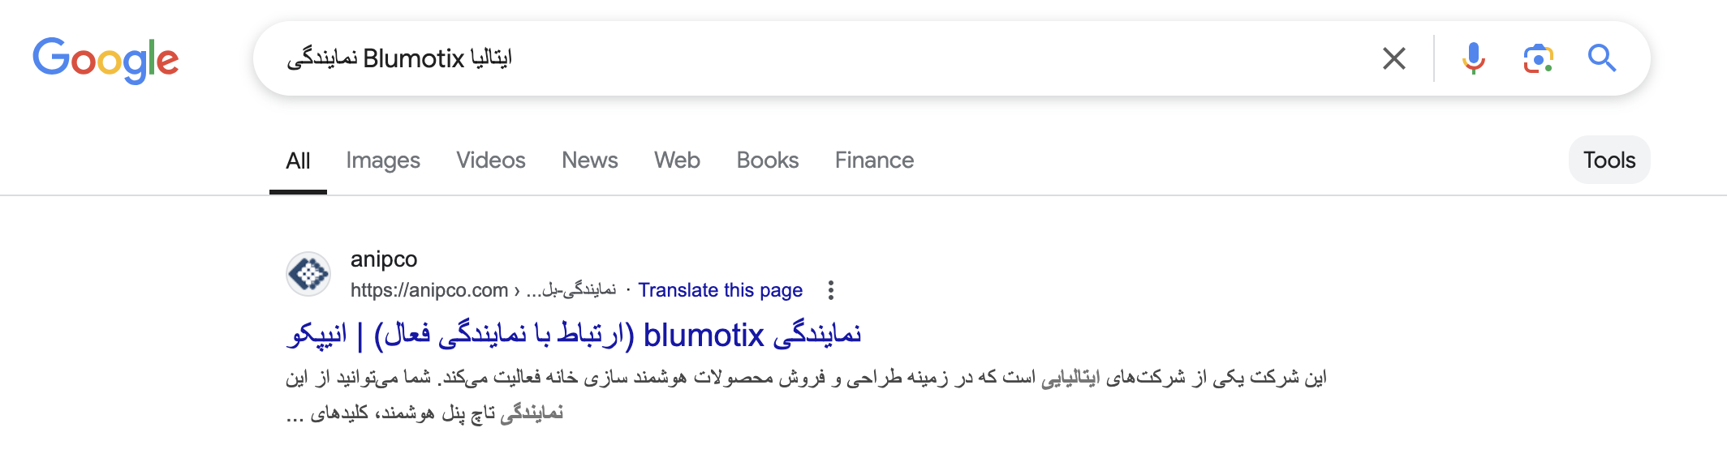Switch to the Books tab

(768, 160)
